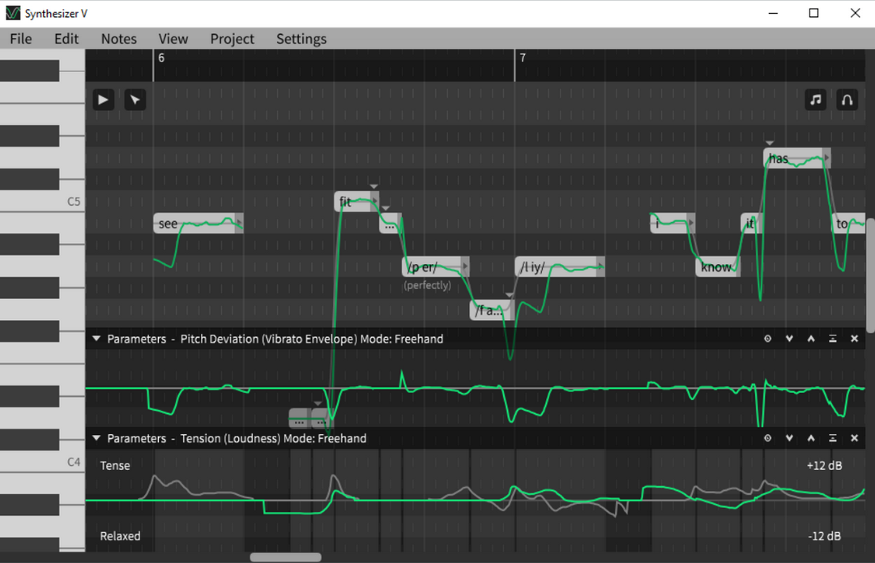This screenshot has width=875, height=563.
Task: Collapse the Pitch Deviation parameters panel
Action: [96, 339]
